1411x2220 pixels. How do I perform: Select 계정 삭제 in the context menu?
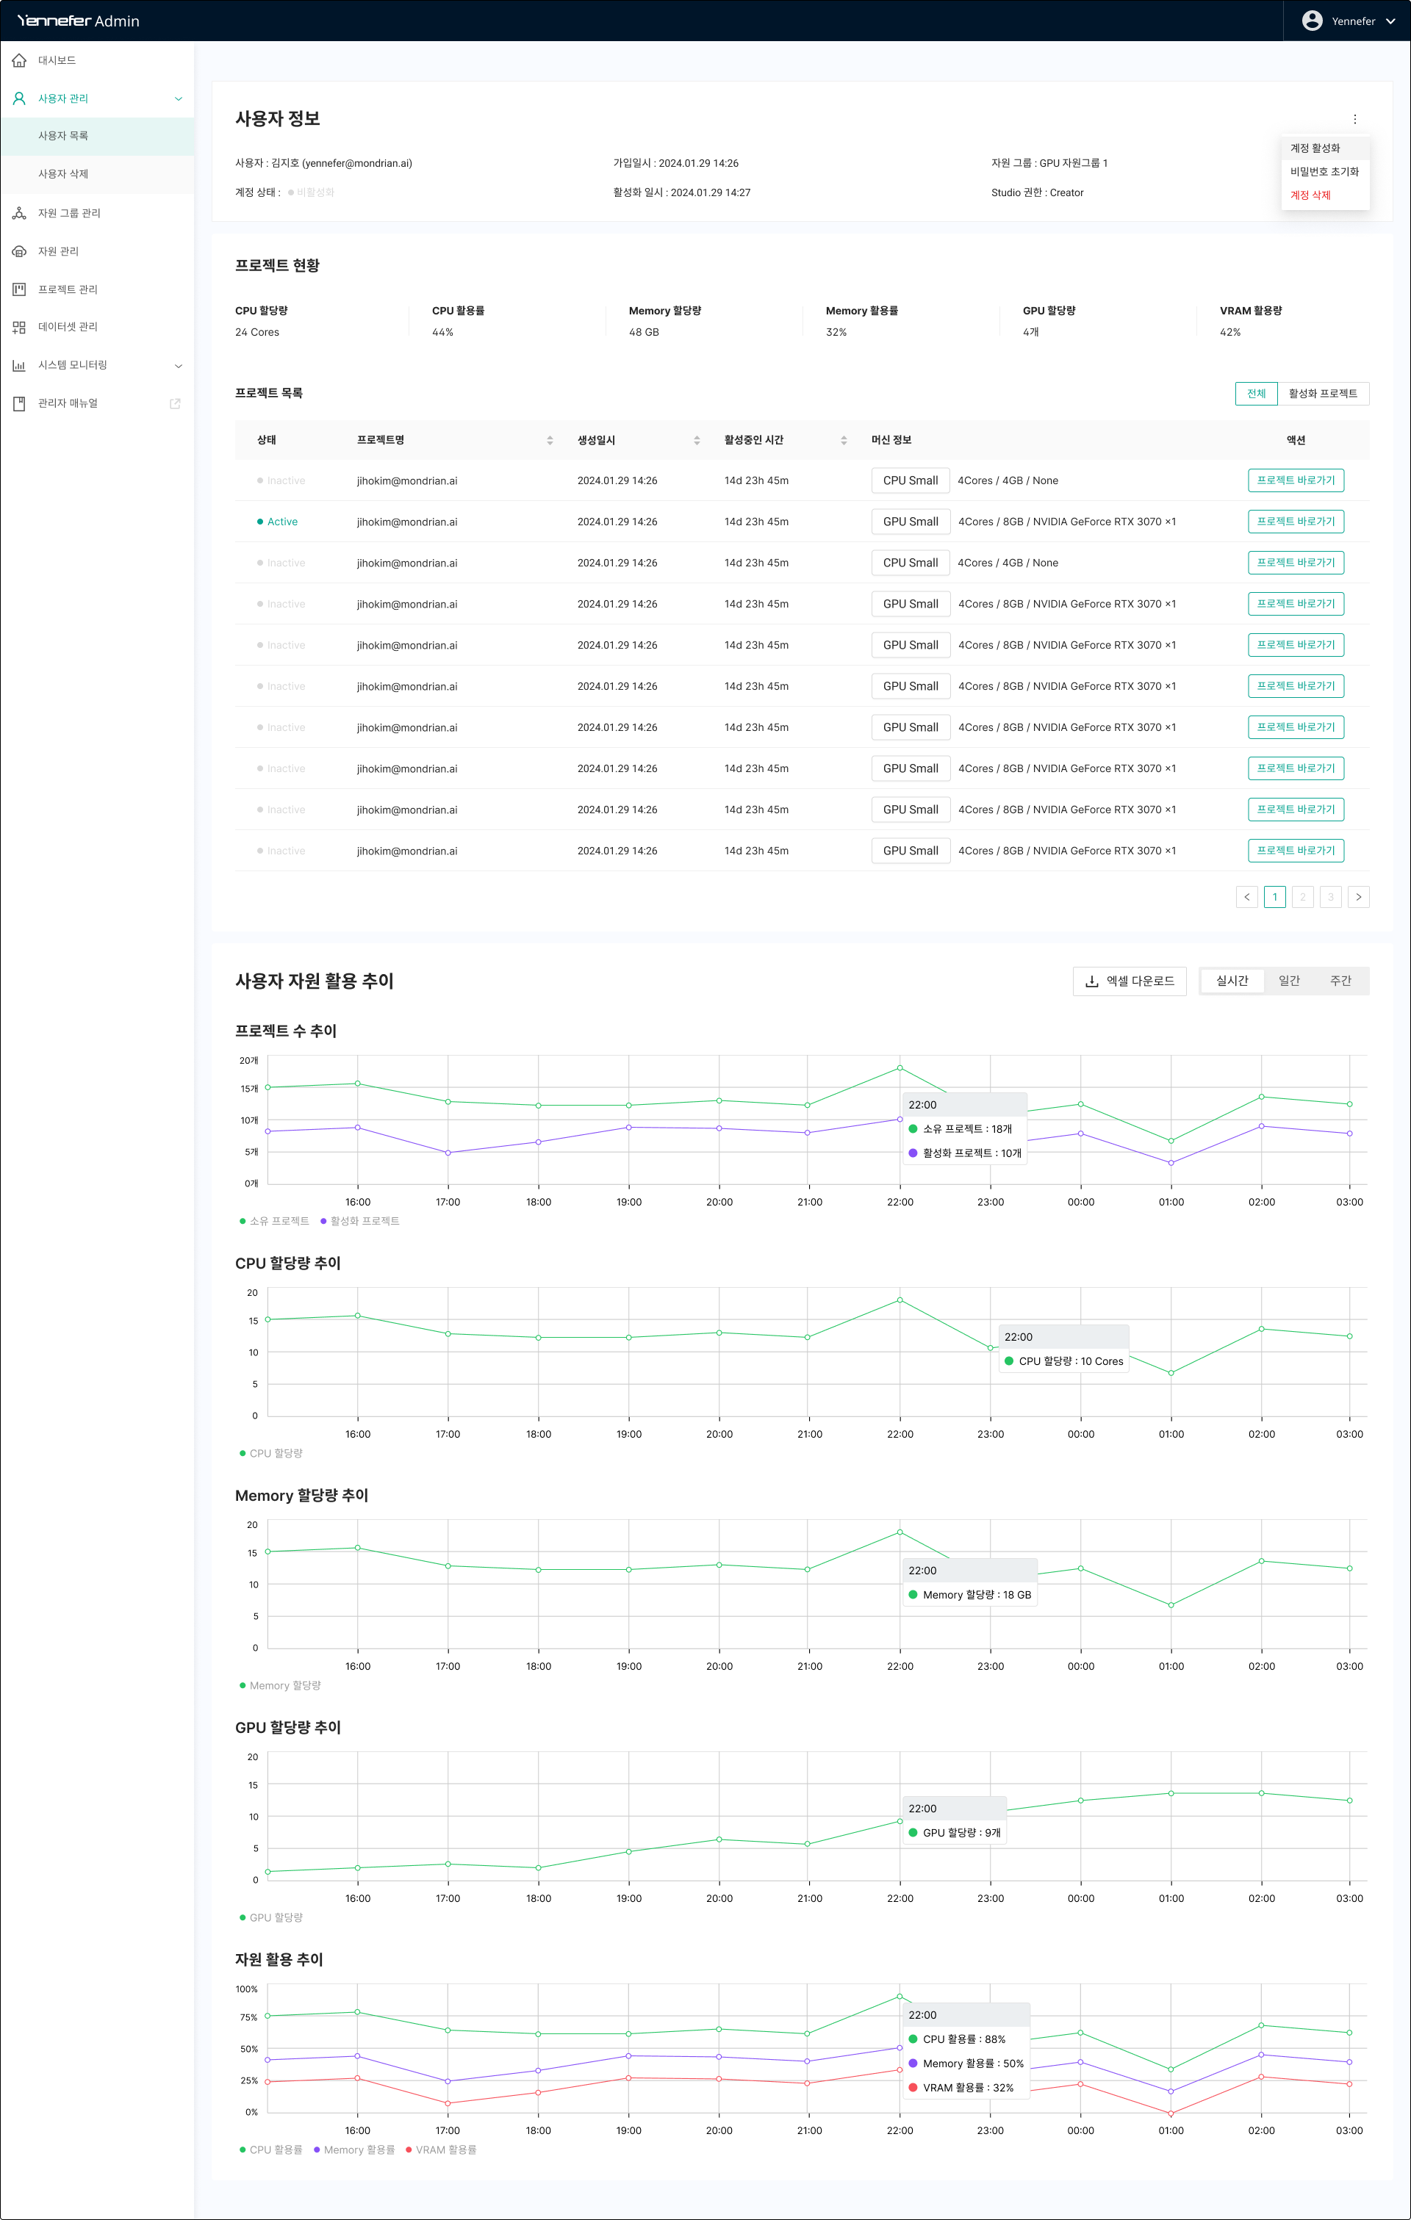pyautogui.click(x=1310, y=195)
